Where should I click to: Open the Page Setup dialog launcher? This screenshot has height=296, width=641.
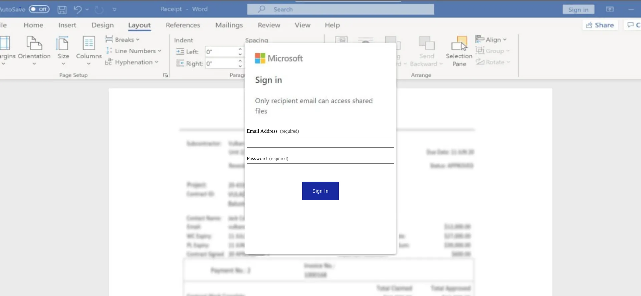click(x=166, y=75)
